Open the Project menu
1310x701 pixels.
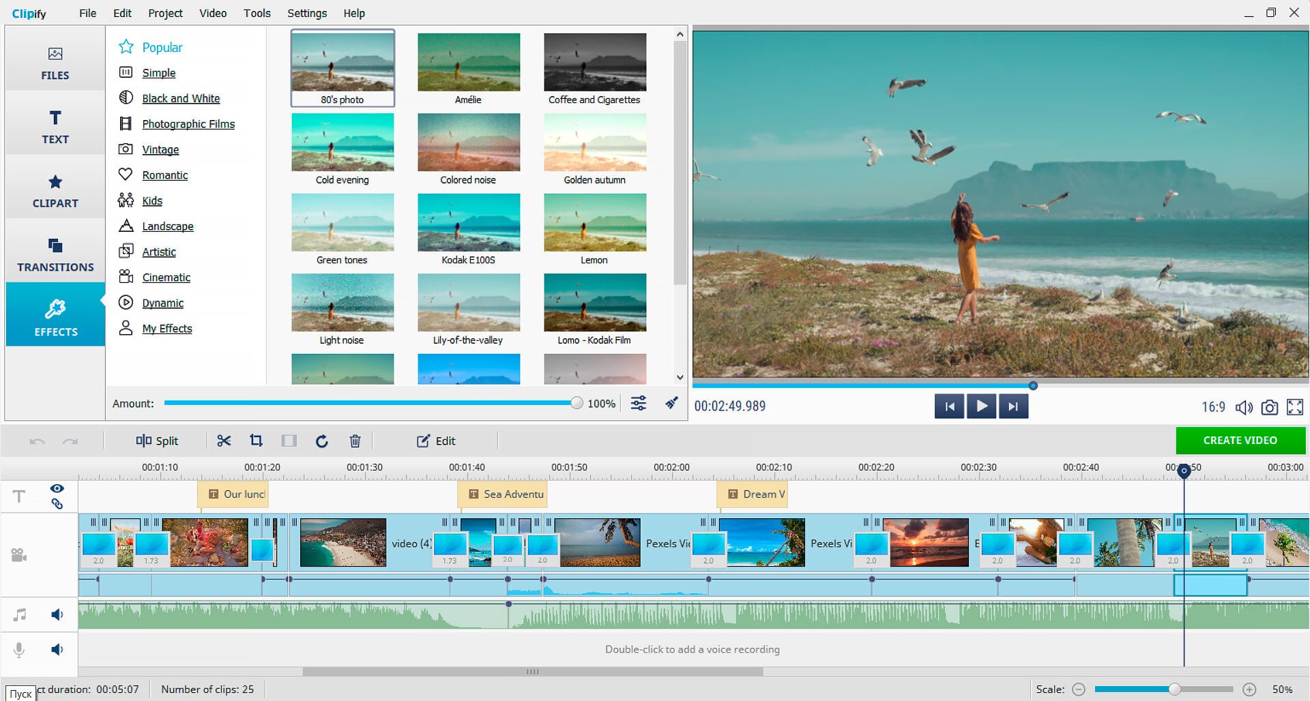coord(165,13)
